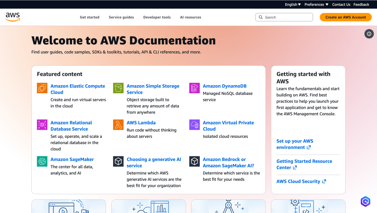Click the Amazon Relational Database Service icon

(42, 125)
